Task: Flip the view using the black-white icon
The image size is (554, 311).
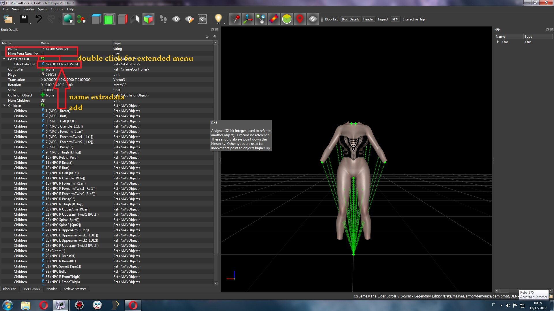Action: pyautogui.click(x=135, y=19)
